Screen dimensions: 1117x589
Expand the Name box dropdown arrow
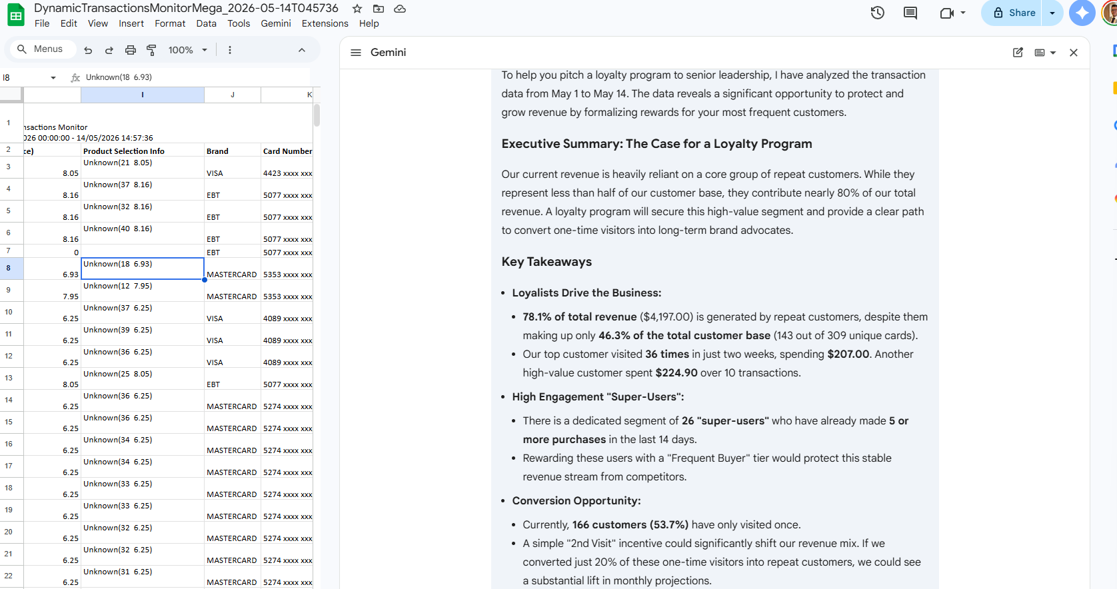[x=53, y=78]
